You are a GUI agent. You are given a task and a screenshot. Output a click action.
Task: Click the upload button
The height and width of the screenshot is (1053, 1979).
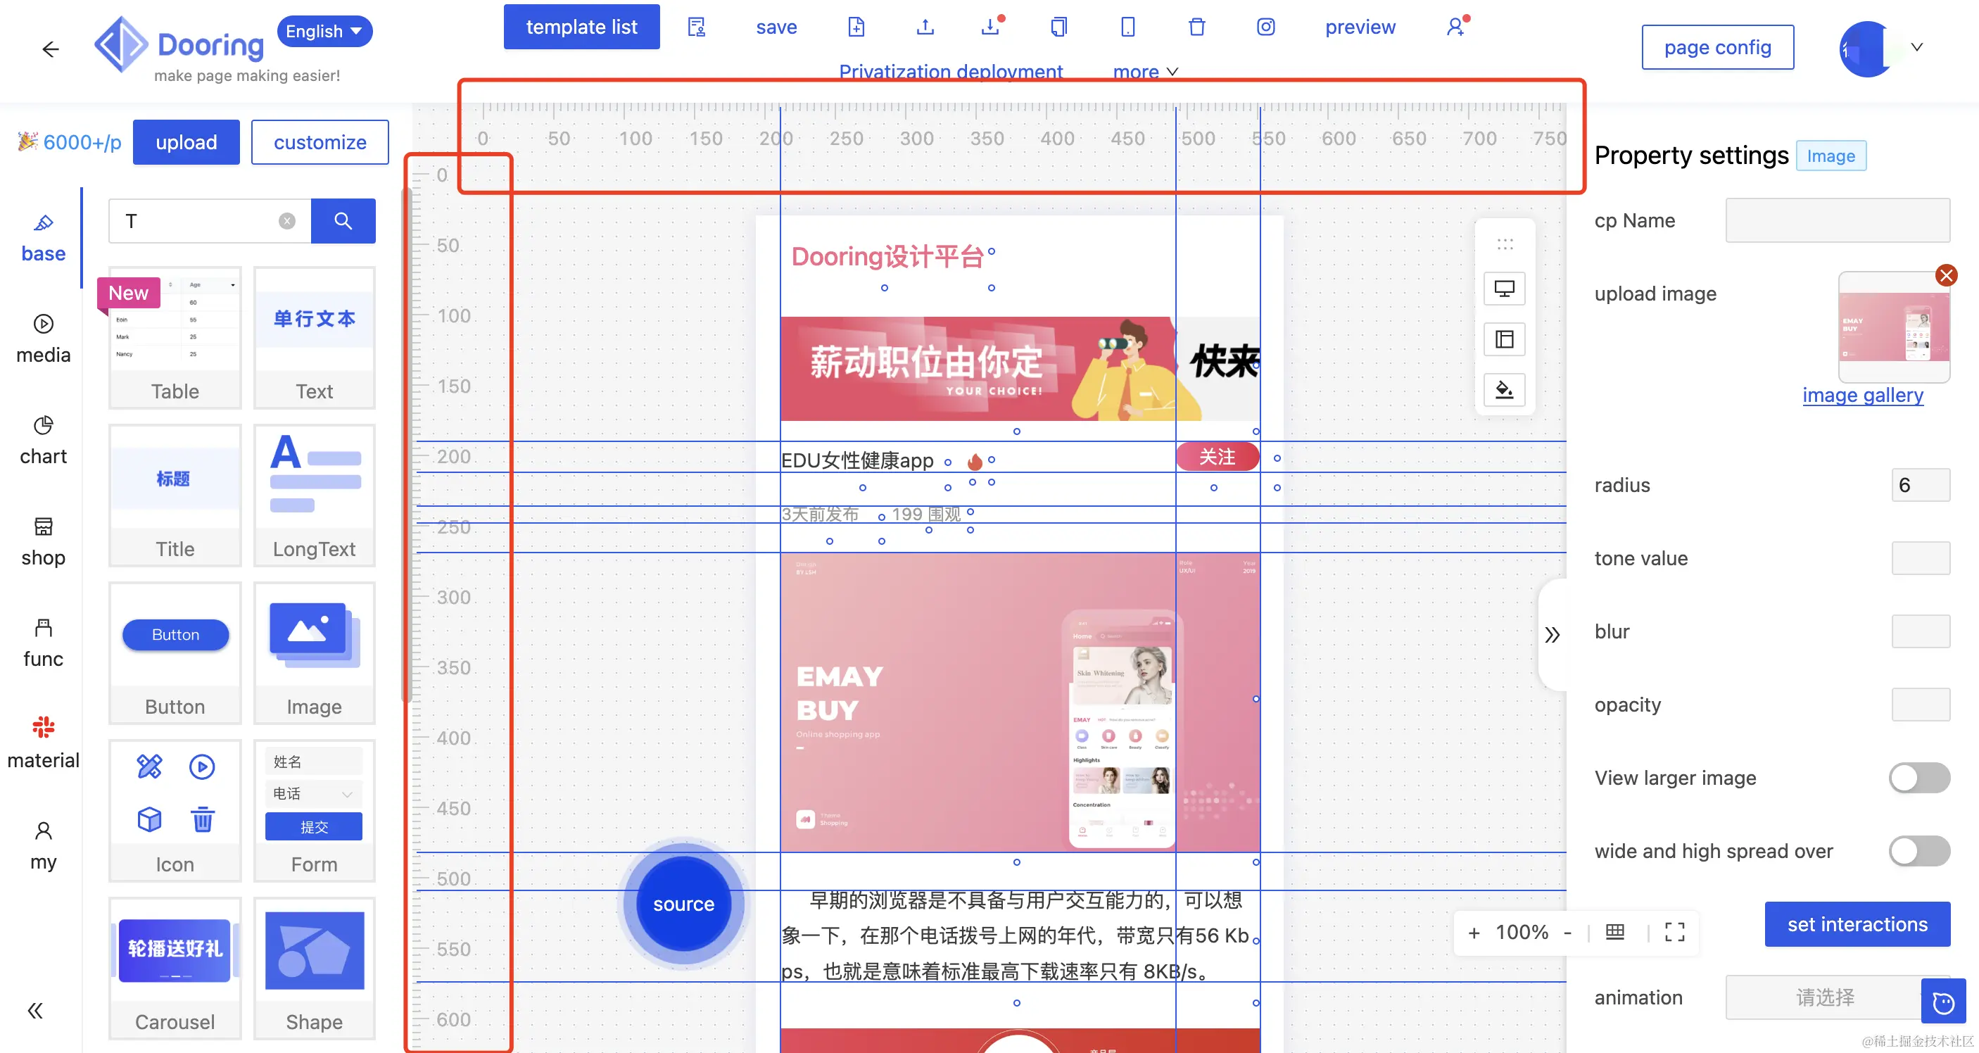click(186, 142)
